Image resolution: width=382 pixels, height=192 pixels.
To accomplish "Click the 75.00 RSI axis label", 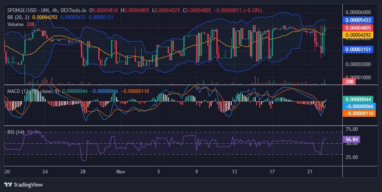I will pyautogui.click(x=352, y=129).
